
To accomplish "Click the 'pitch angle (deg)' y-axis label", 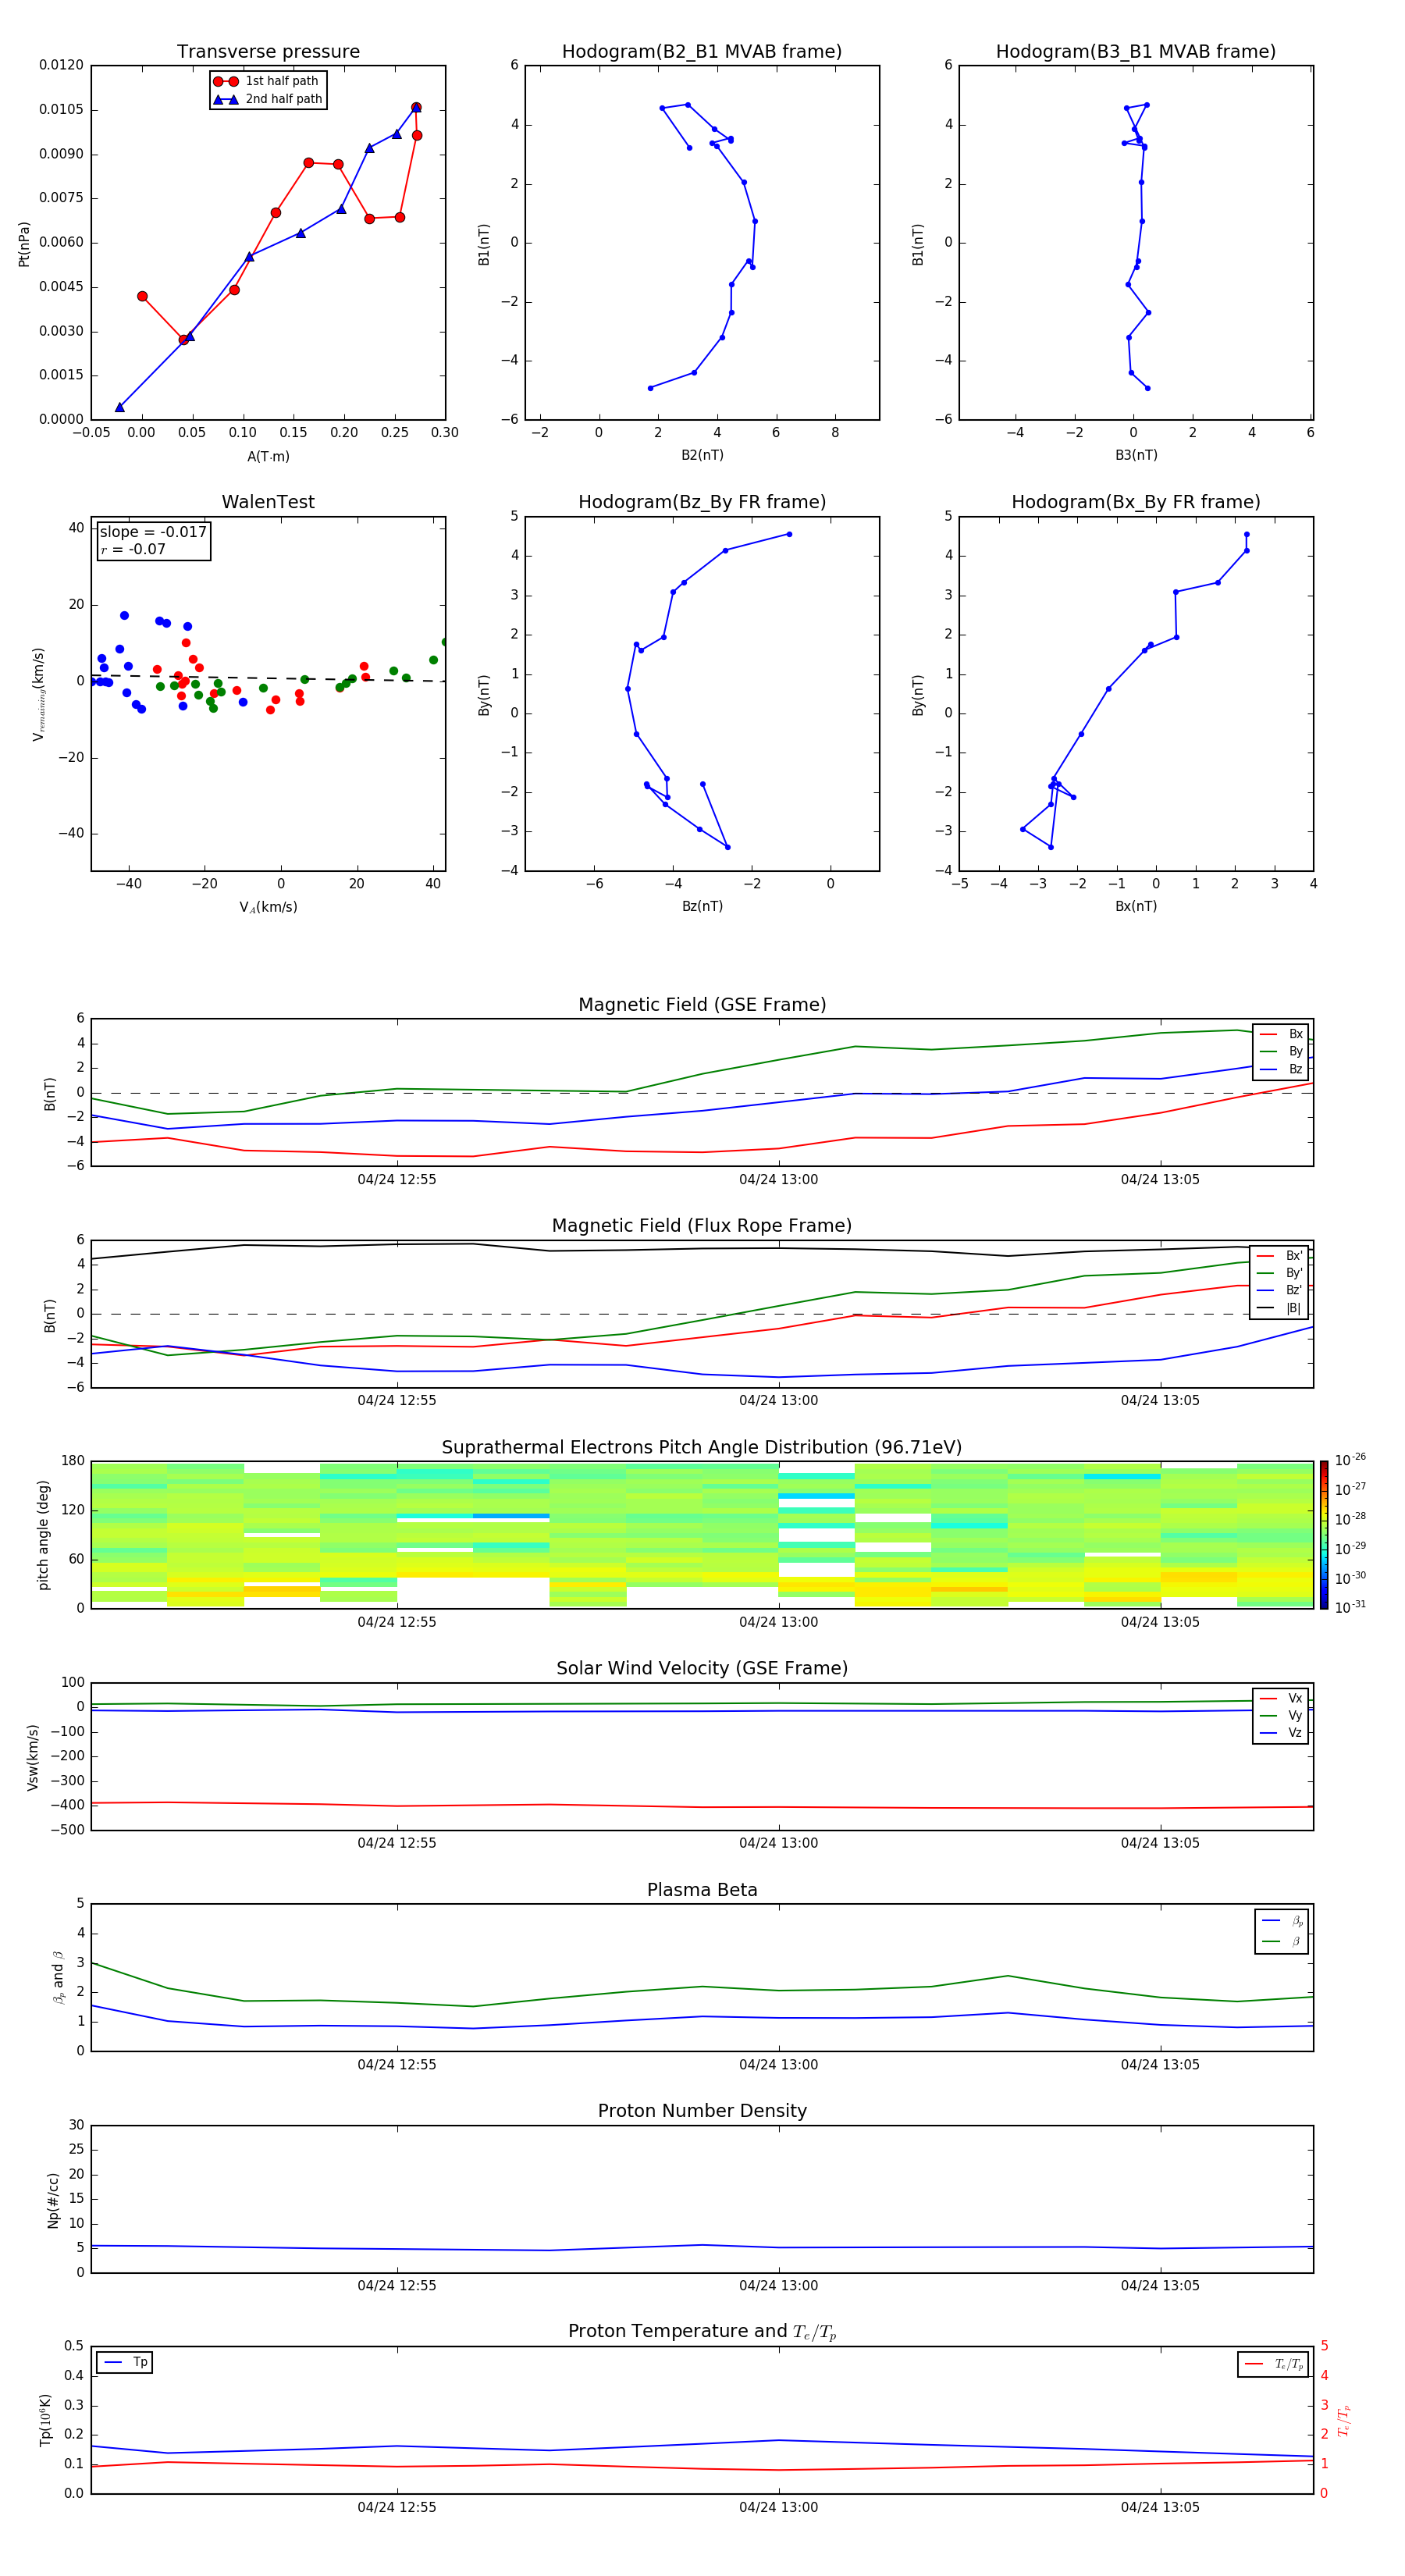I will (x=43, y=1535).
